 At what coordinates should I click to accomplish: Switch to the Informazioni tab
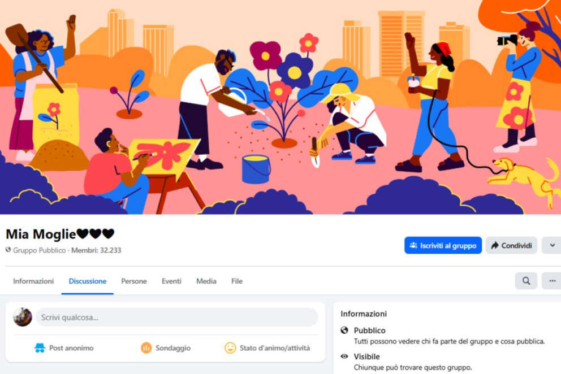33,281
